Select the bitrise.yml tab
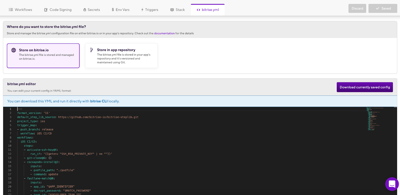This screenshot has height=195, width=400. click(x=208, y=10)
